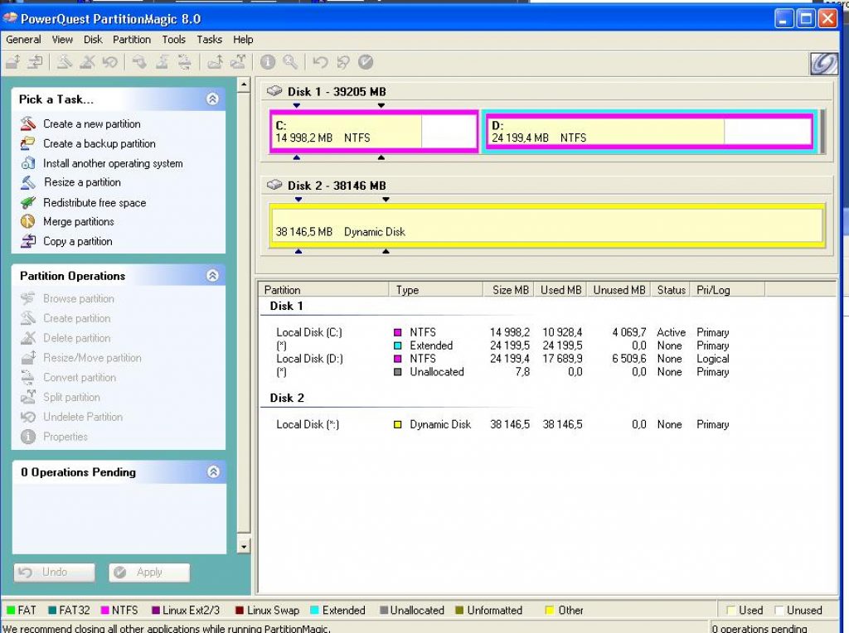849x633 pixels.
Task: Click the PowerQuest logo icon at toolbar right
Action: pyautogui.click(x=823, y=63)
